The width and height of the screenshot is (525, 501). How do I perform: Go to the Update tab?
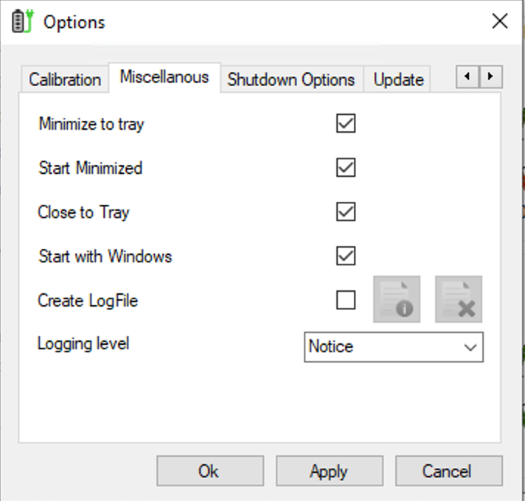[398, 80]
